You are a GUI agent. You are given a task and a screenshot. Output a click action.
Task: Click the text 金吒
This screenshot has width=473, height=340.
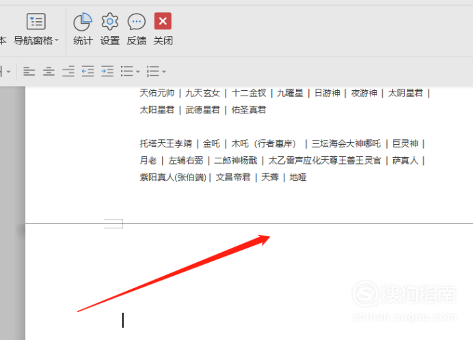click(x=211, y=143)
